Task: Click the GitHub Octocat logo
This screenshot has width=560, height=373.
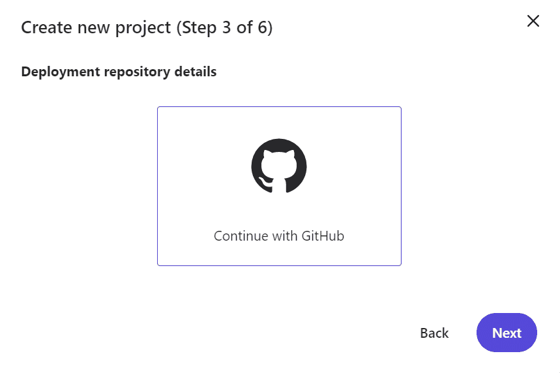Action: 279,166
